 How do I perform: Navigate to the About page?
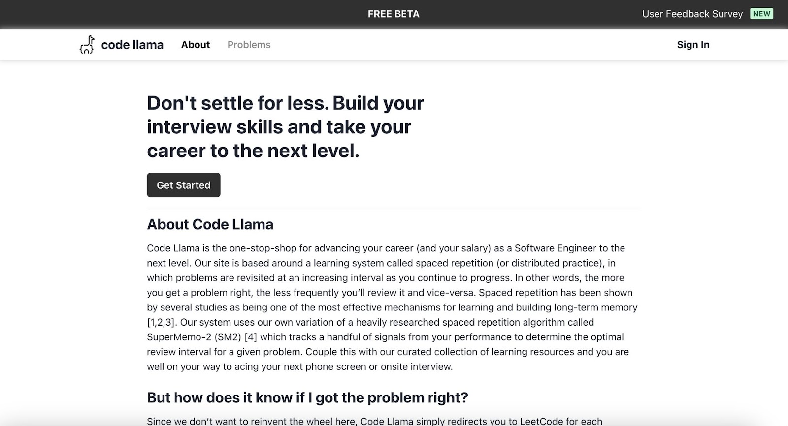click(195, 44)
